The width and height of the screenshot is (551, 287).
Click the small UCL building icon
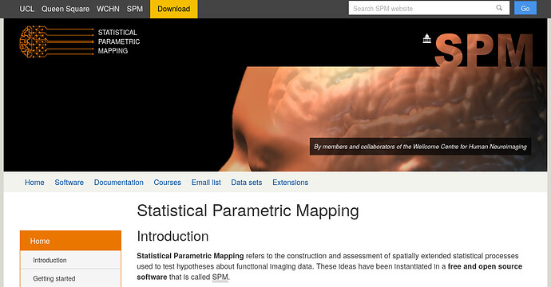pyautogui.click(x=426, y=38)
